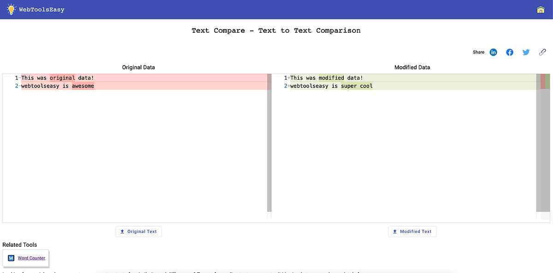Click the Modified Data pane scrollbar
This screenshot has height=273, width=553.
pos(539,138)
